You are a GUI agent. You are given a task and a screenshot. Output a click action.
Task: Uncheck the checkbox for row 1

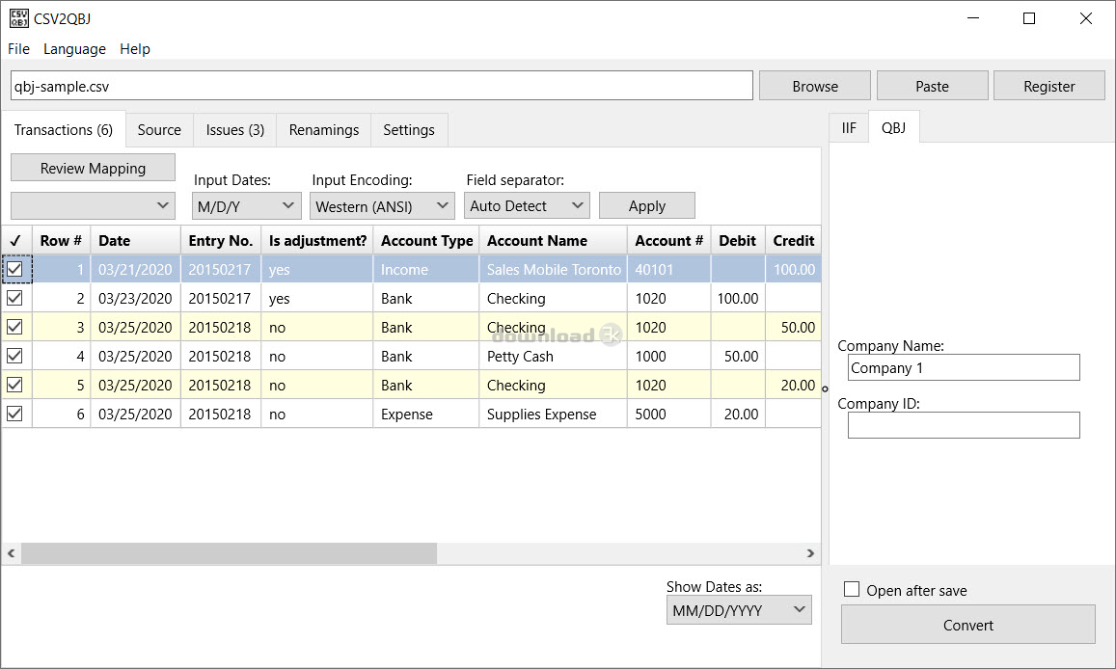(x=14, y=269)
